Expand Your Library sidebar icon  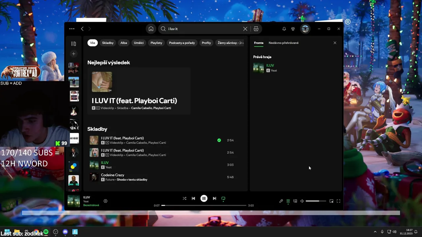74,44
